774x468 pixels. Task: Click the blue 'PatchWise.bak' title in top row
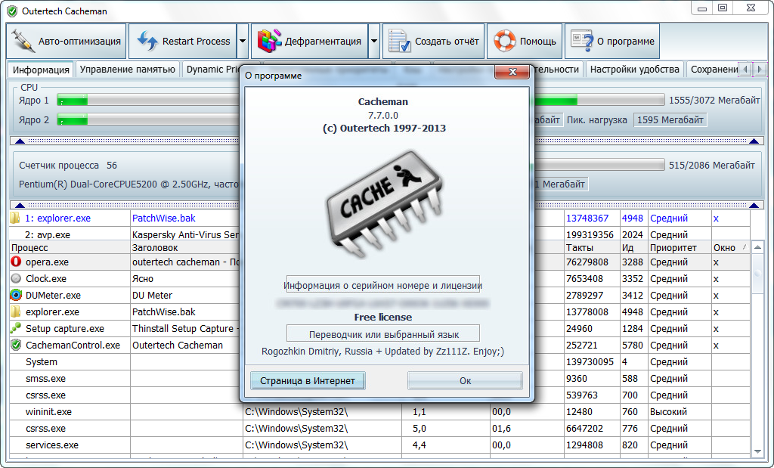pos(163,218)
